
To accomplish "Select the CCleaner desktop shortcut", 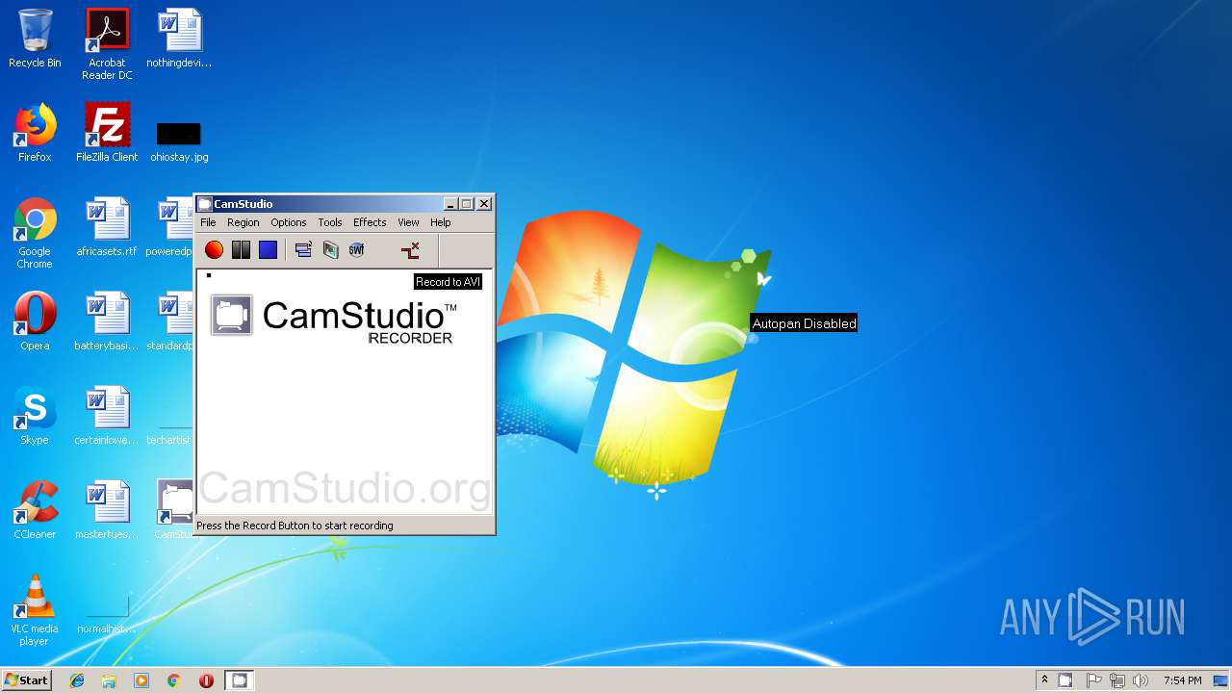I will point(35,510).
